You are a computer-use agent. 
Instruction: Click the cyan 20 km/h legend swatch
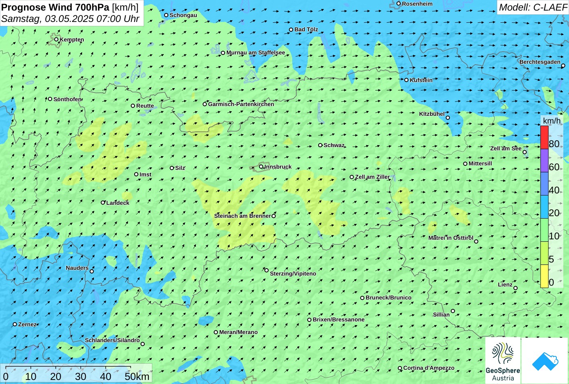544,207
